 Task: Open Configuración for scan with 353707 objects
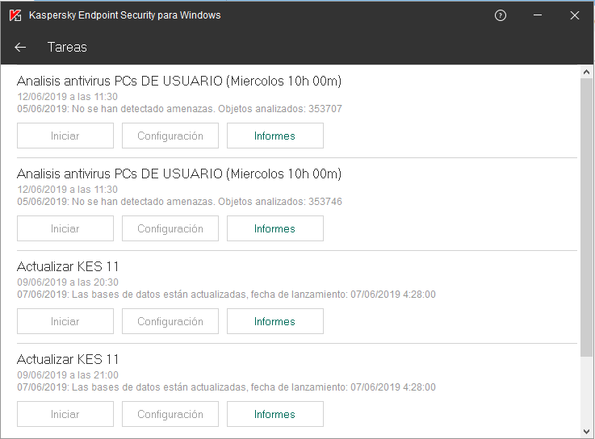(170, 136)
